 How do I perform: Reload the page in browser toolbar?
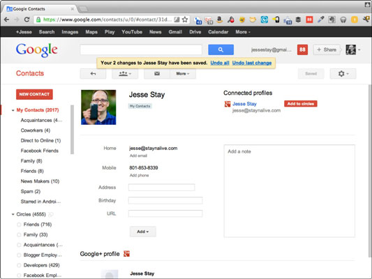[27, 20]
